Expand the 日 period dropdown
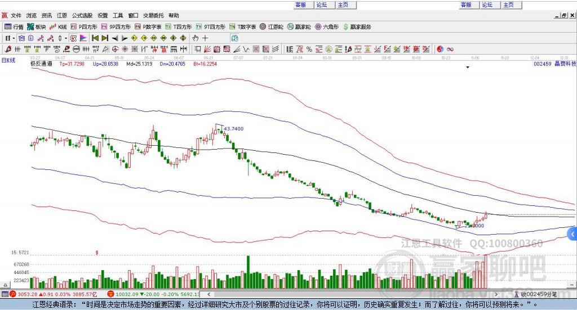The image size is (577, 310). [x=14, y=38]
